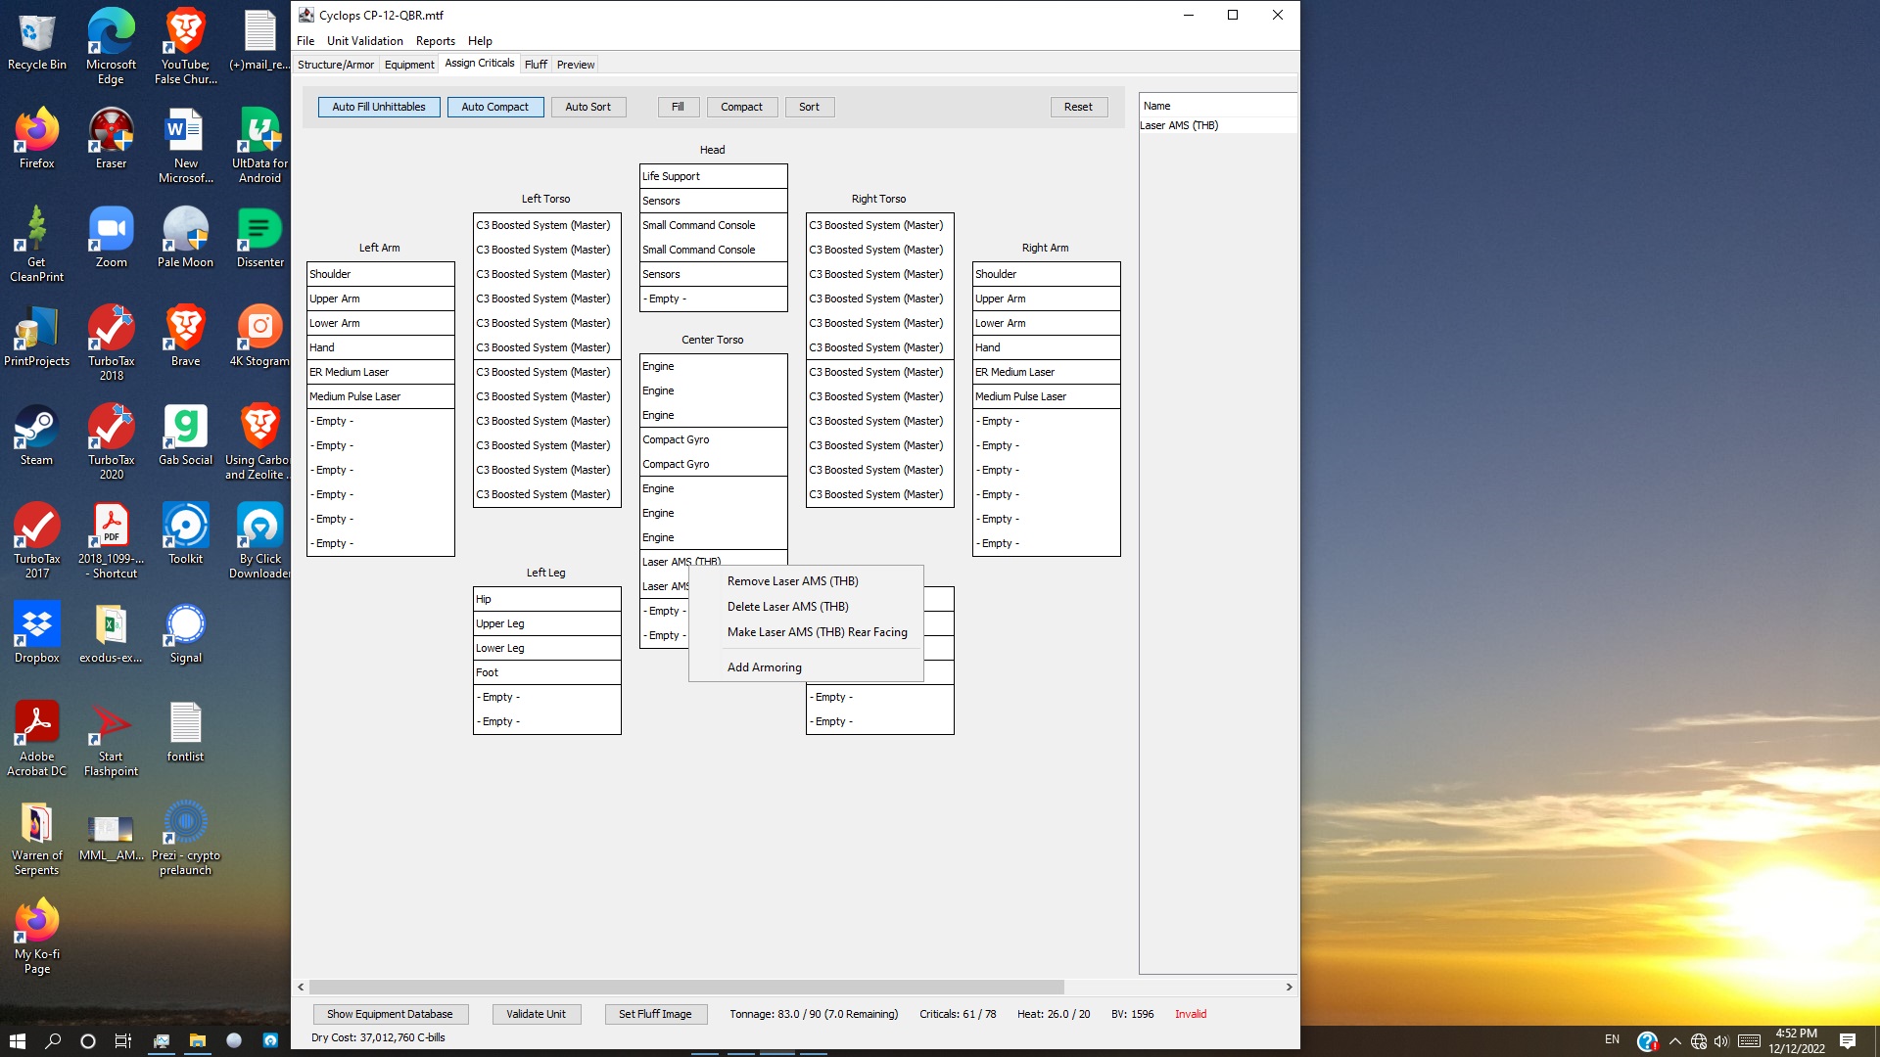The image size is (1880, 1057).
Task: Disable the Auto Compact option
Action: point(495,107)
